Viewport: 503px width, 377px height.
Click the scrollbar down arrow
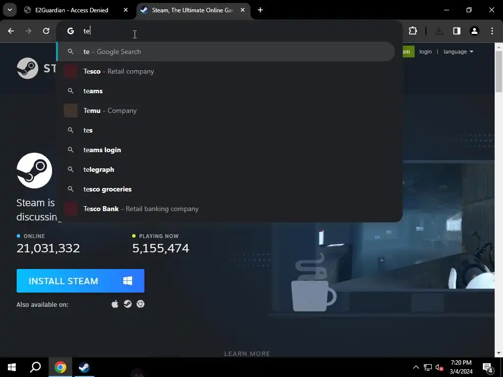[499, 353]
